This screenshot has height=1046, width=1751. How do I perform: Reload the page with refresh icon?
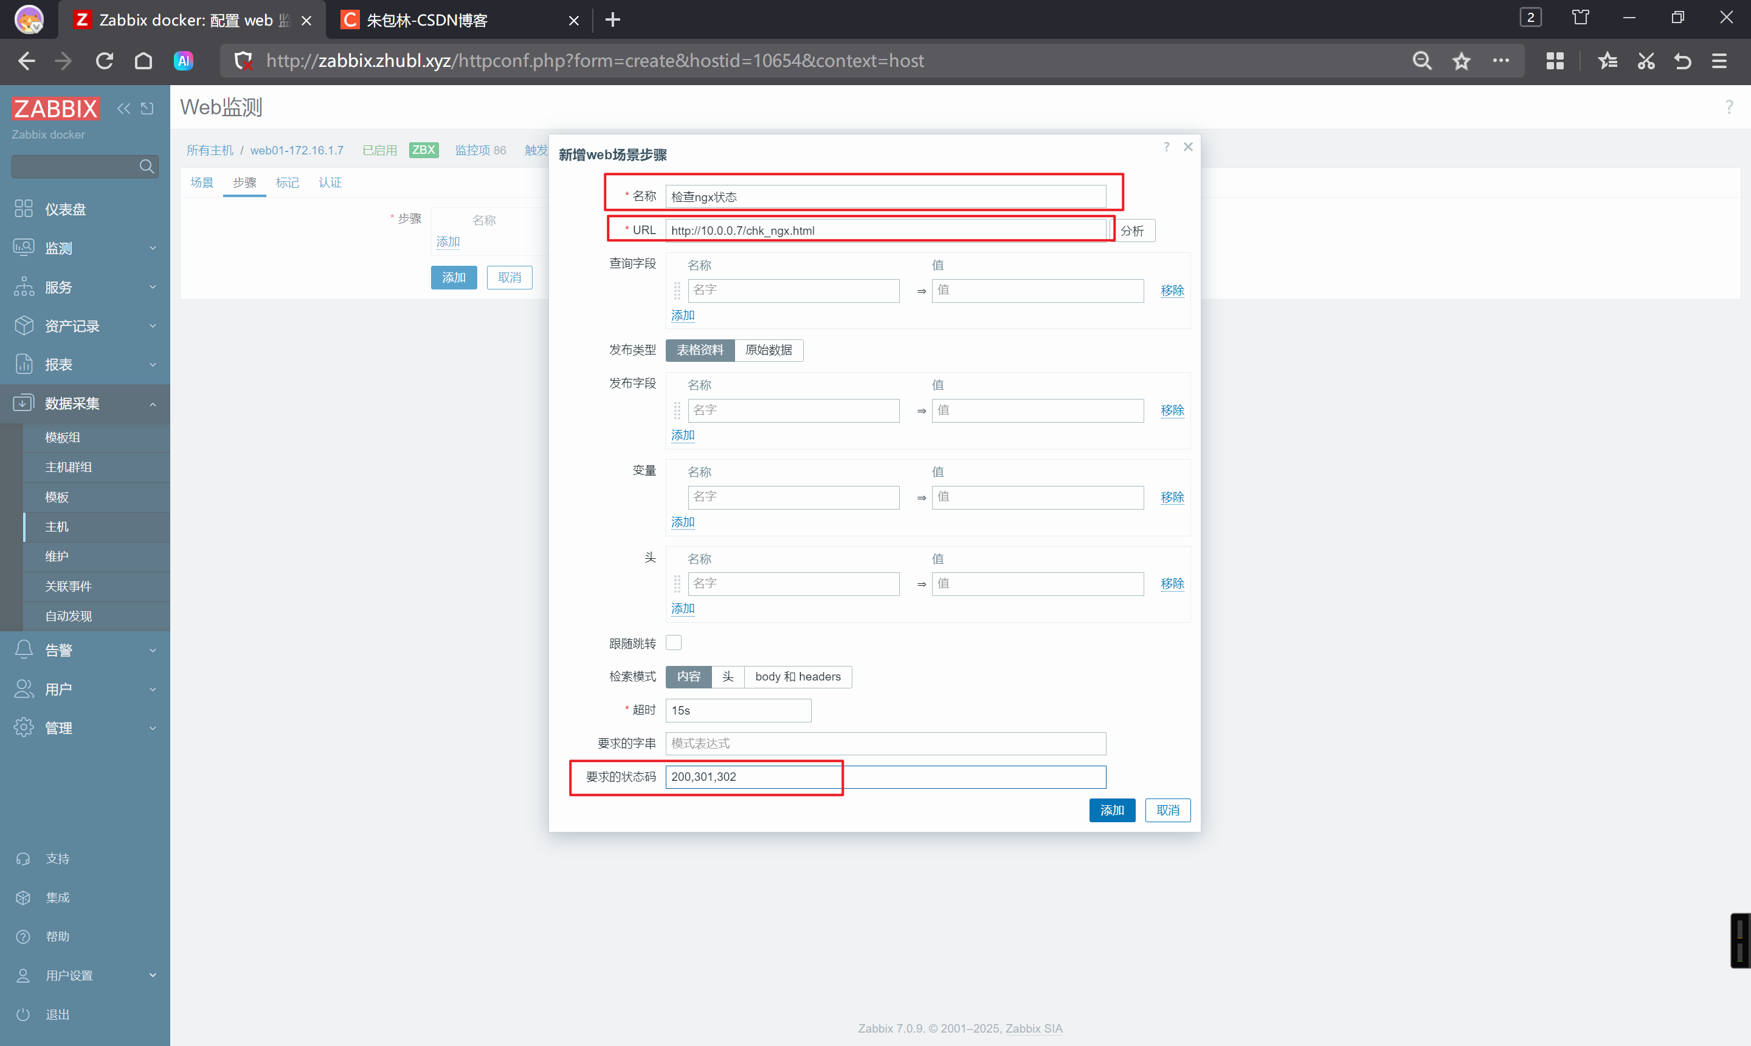click(x=105, y=61)
